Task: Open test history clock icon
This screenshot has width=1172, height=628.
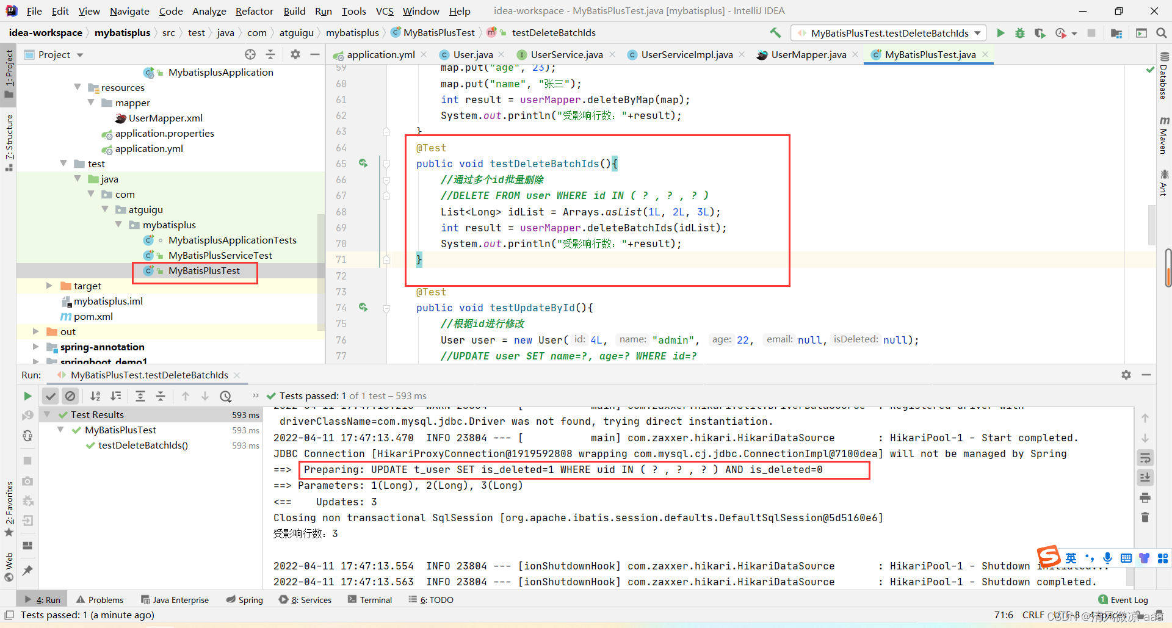Action: (226, 396)
